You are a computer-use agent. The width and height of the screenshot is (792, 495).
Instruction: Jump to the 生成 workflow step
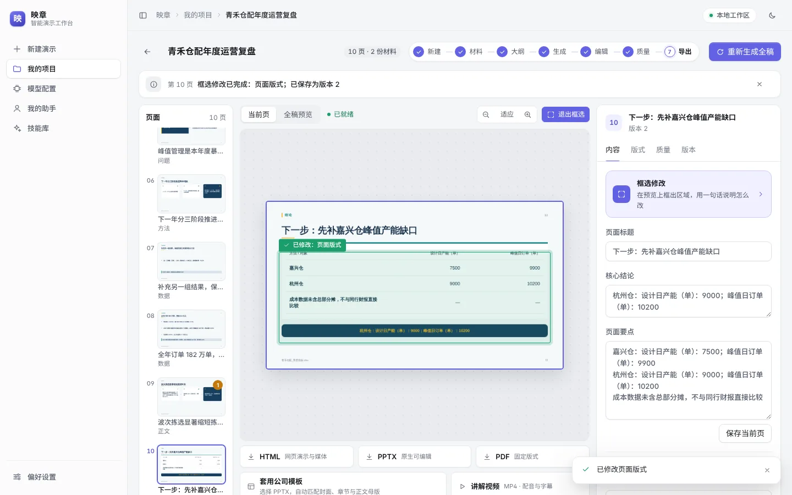[553, 52]
